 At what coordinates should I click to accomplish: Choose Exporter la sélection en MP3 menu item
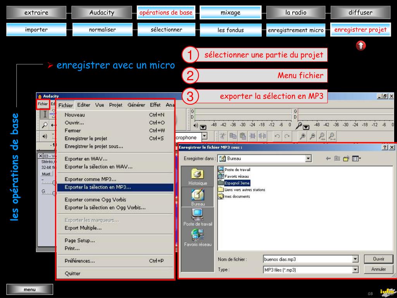115,187
